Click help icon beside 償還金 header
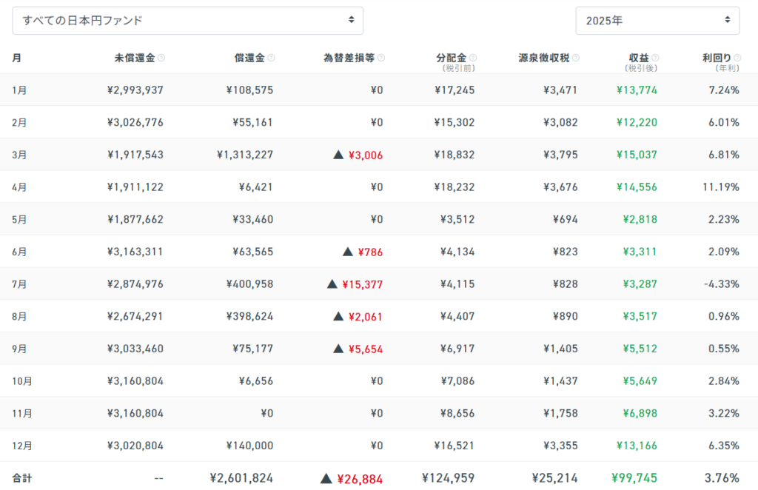The image size is (758, 490). pyautogui.click(x=271, y=58)
